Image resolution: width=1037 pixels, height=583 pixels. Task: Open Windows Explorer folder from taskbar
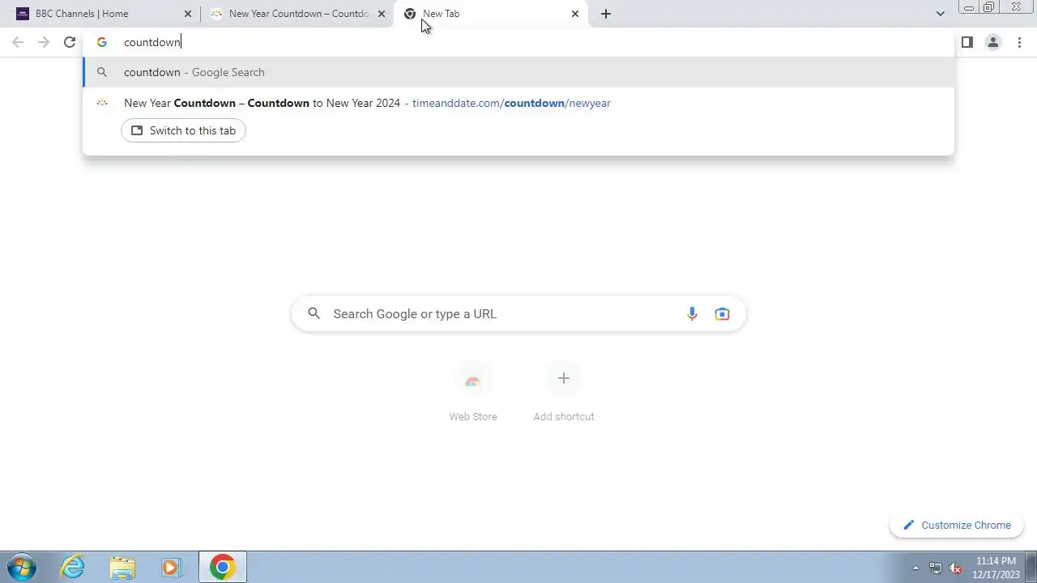pos(122,567)
